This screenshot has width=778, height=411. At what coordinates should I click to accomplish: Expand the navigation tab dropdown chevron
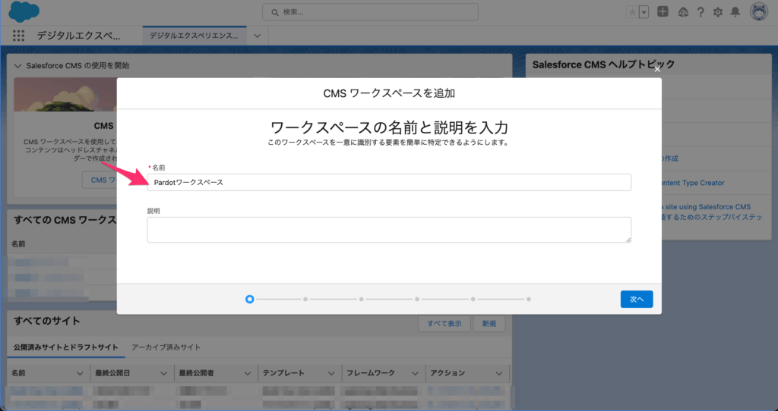(257, 36)
